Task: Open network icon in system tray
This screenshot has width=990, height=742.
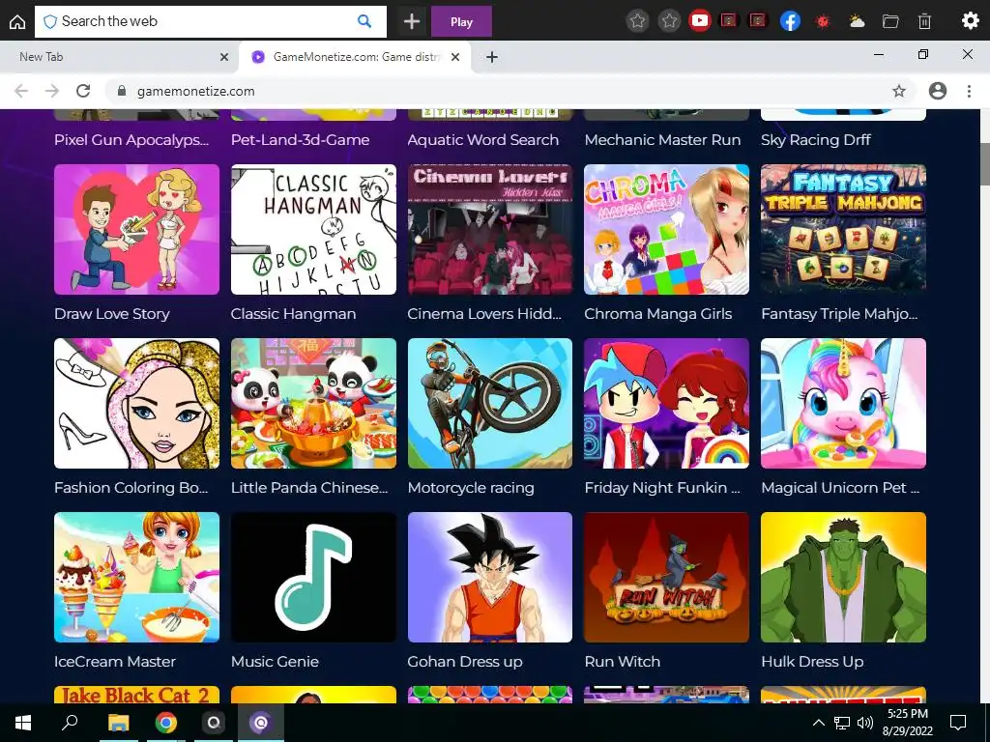Action: [x=842, y=723]
